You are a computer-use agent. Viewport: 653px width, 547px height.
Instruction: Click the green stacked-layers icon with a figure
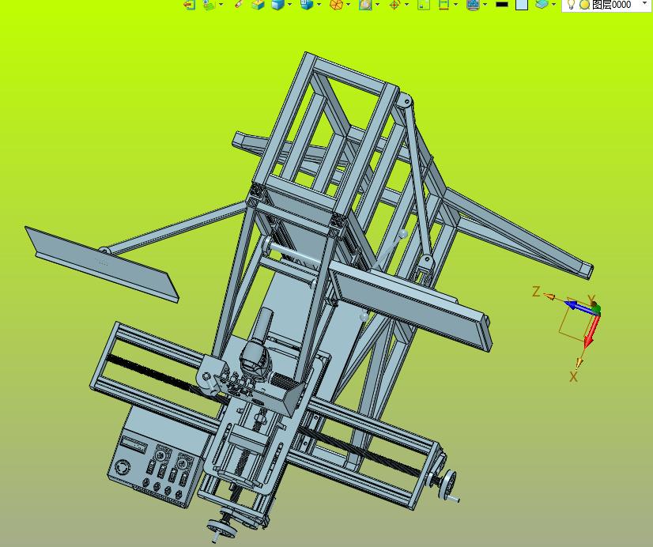click(209, 5)
